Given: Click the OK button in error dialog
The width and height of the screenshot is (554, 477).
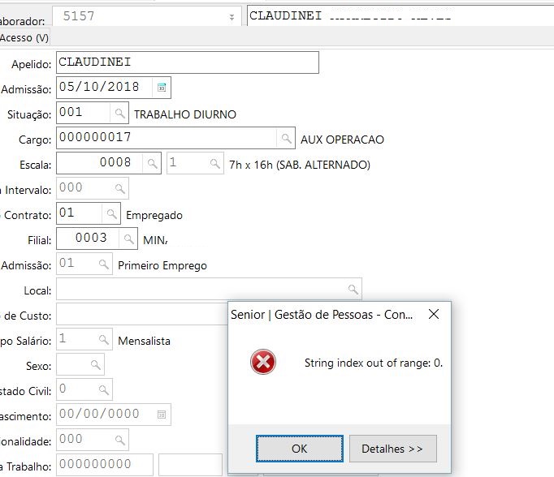Looking at the screenshot, I should pos(299,449).
